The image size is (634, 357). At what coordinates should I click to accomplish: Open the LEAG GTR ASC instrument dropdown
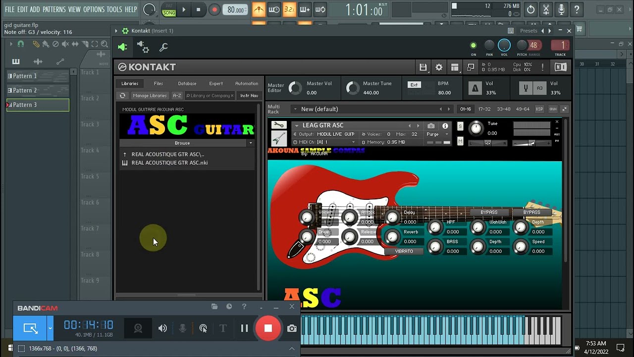(x=297, y=126)
